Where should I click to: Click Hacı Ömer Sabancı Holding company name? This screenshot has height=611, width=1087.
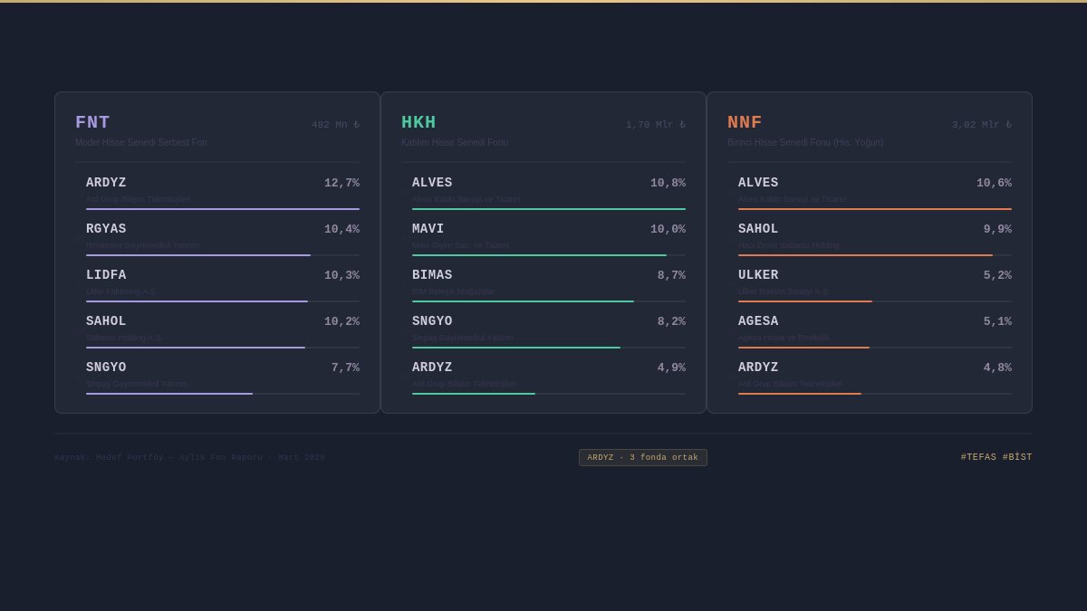tap(788, 245)
